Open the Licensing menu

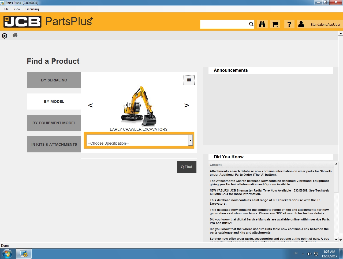point(32,9)
